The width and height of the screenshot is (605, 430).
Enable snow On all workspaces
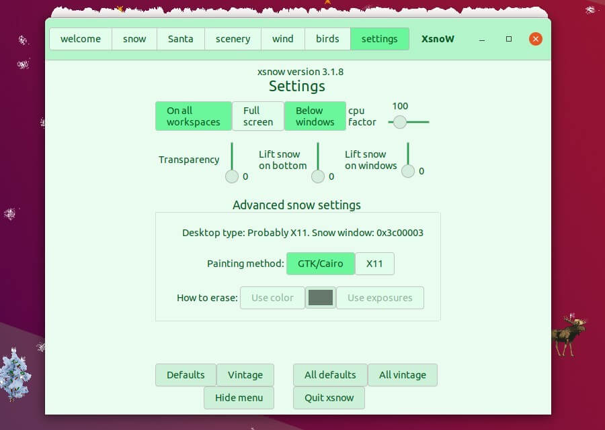pos(193,115)
